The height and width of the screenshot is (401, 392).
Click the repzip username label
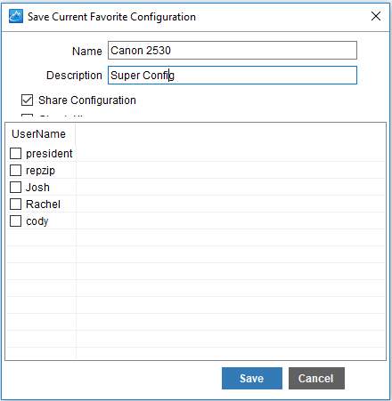pyautogui.click(x=40, y=171)
